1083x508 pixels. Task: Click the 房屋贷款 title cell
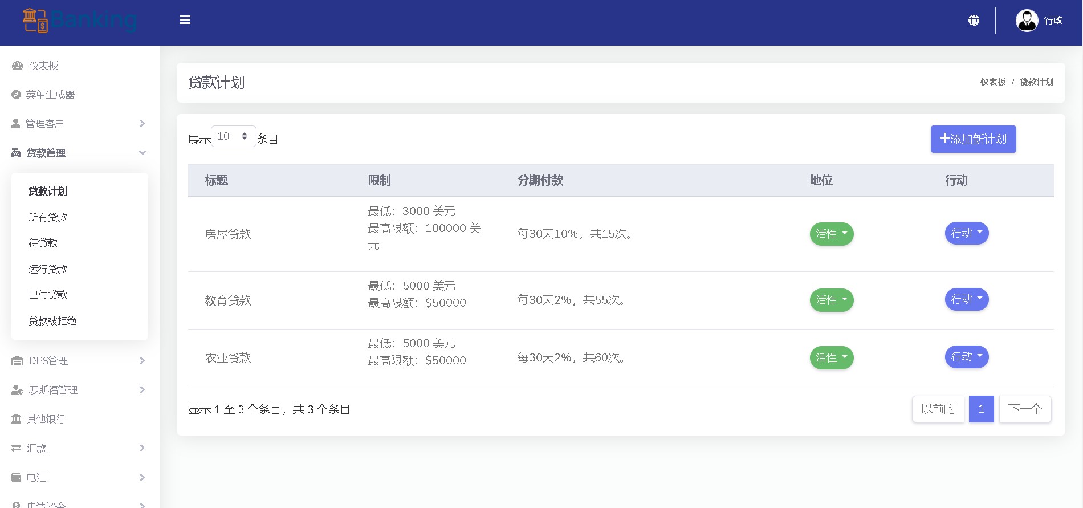tap(228, 234)
